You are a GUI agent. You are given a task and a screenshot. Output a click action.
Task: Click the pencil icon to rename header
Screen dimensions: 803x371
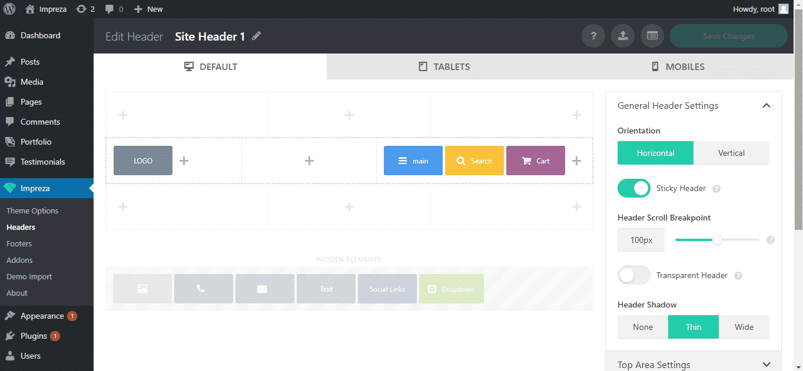256,36
